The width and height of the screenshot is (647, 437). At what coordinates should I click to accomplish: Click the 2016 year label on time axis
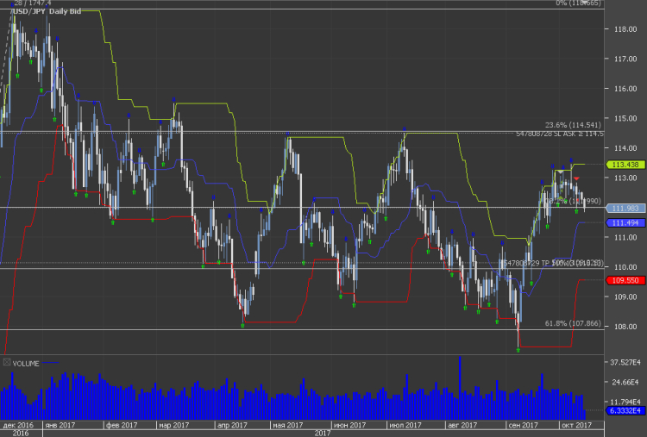[20, 433]
